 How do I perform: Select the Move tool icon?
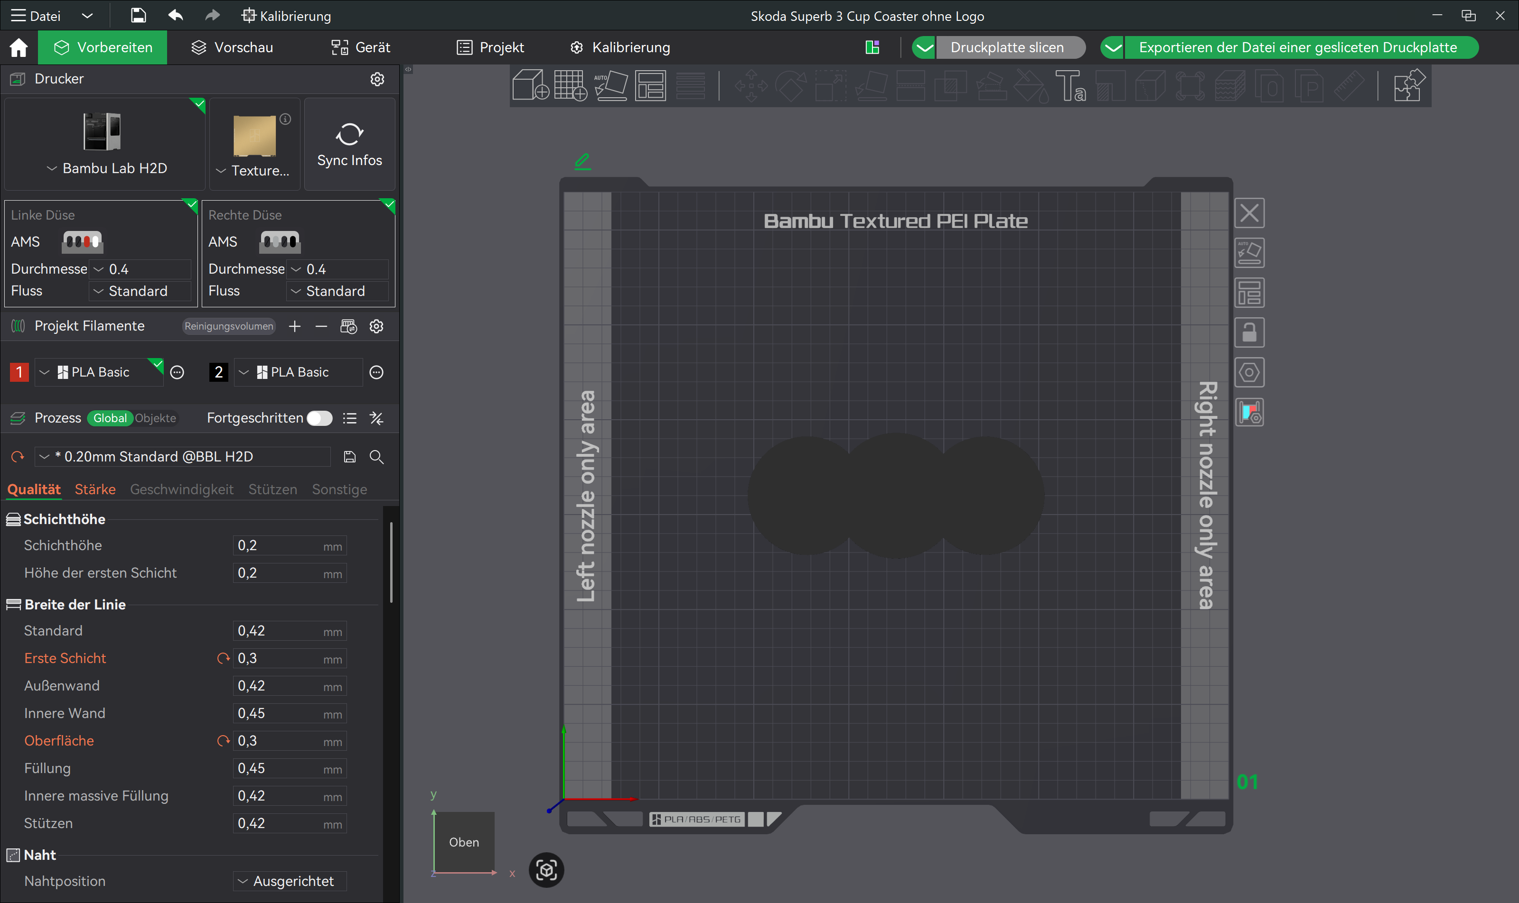751,85
